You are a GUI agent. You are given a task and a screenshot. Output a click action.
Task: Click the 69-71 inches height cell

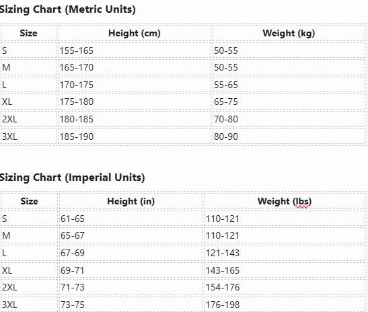click(131, 270)
